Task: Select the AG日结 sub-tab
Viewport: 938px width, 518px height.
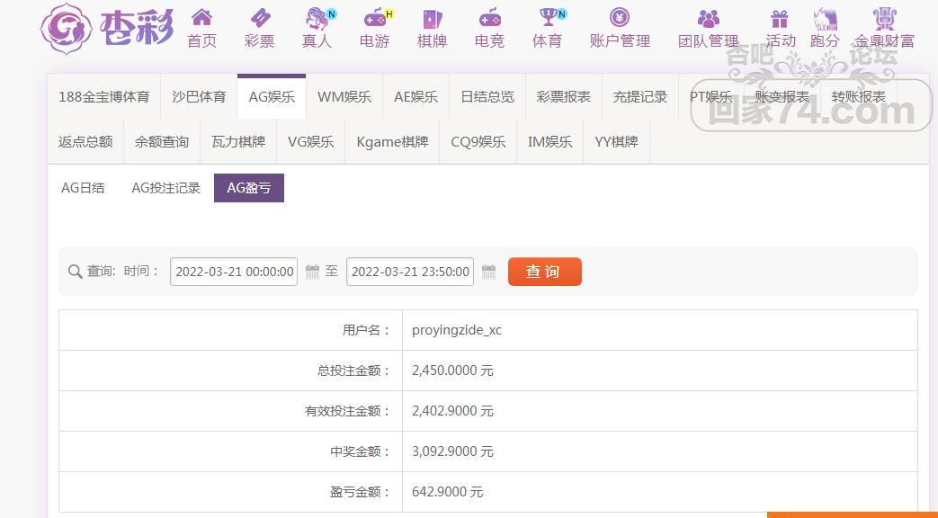Action: (83, 188)
